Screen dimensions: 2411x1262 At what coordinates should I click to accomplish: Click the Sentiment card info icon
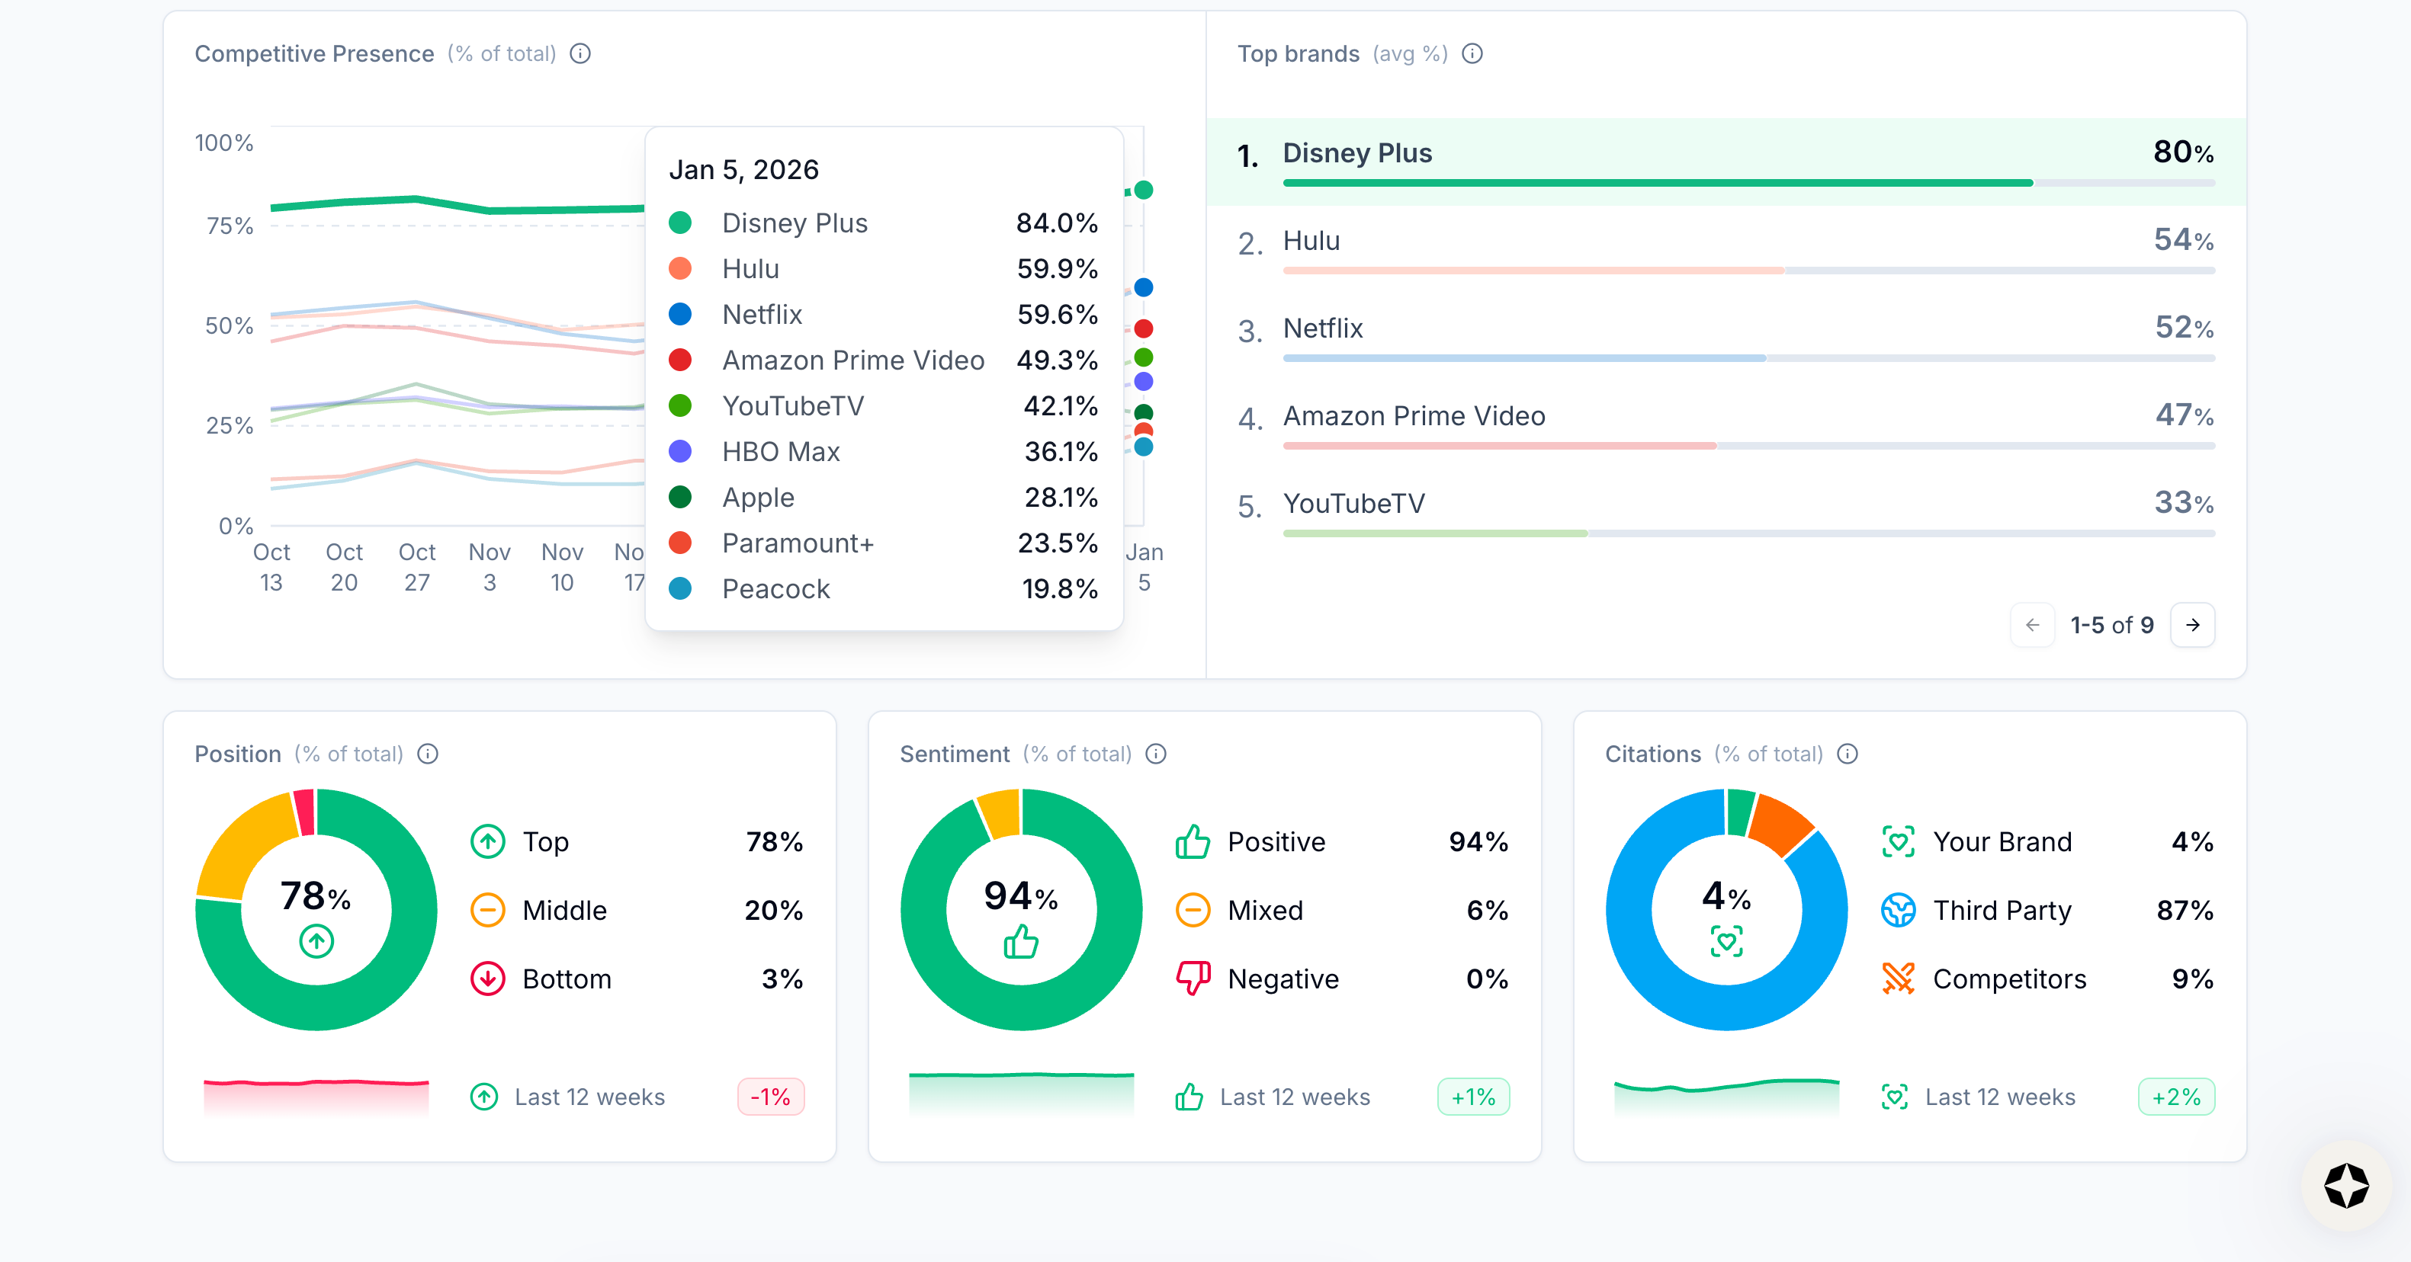point(1156,754)
